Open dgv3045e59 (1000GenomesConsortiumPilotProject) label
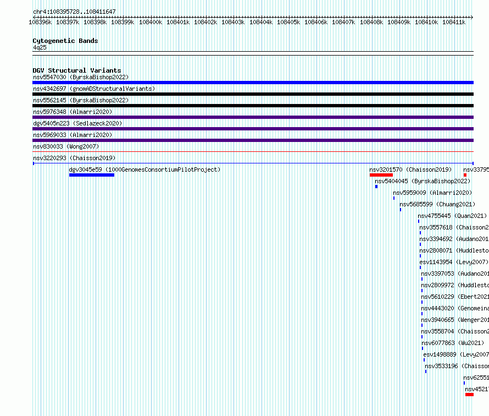 coord(145,169)
